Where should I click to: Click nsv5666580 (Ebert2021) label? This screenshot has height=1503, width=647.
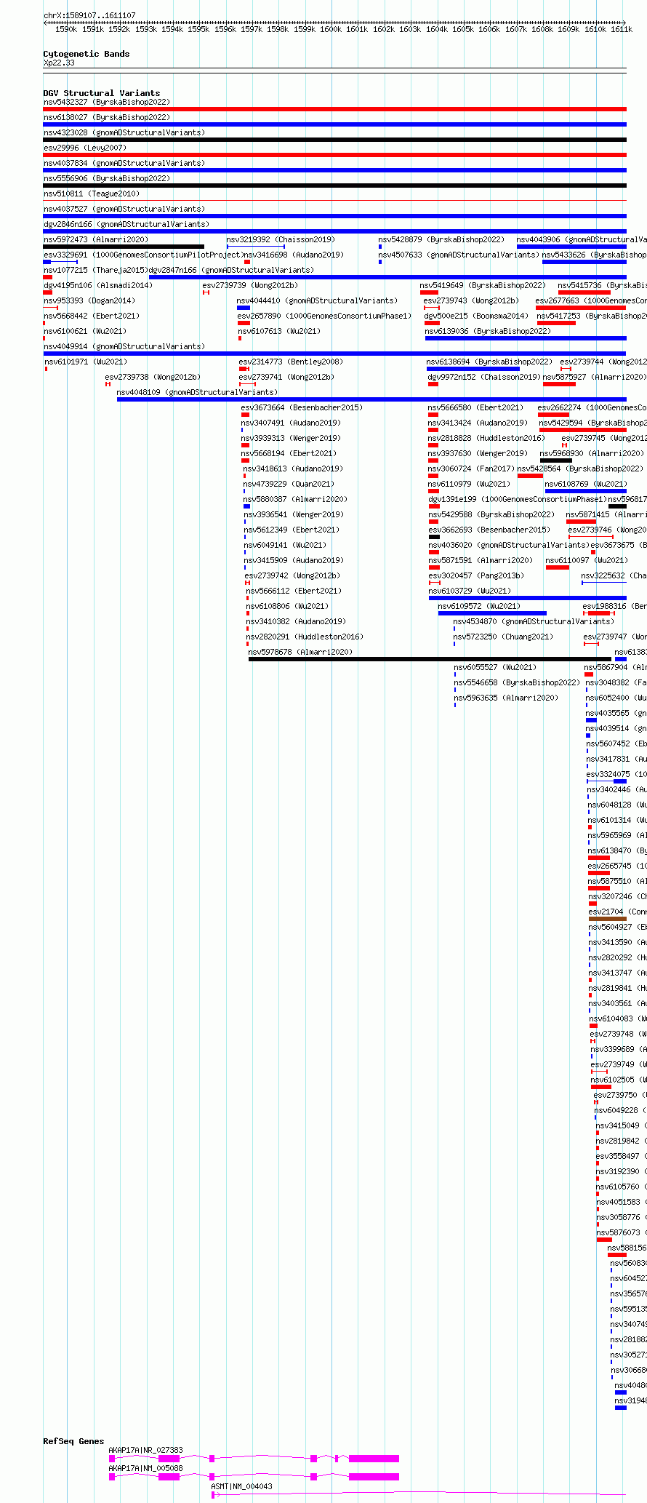tap(475, 407)
